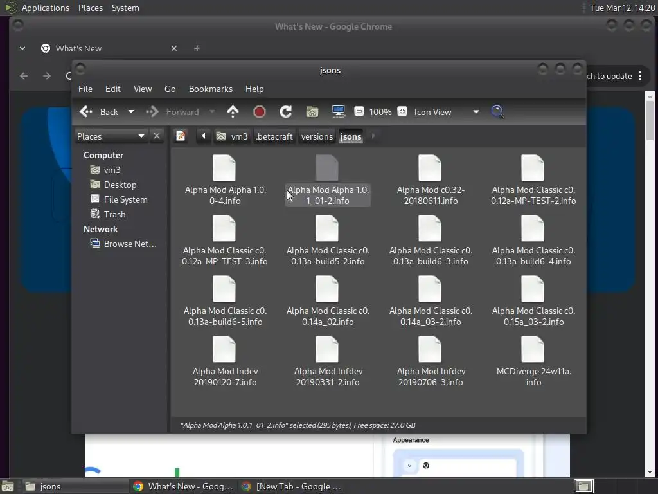Navigate to versions in the path bar

pyautogui.click(x=317, y=136)
